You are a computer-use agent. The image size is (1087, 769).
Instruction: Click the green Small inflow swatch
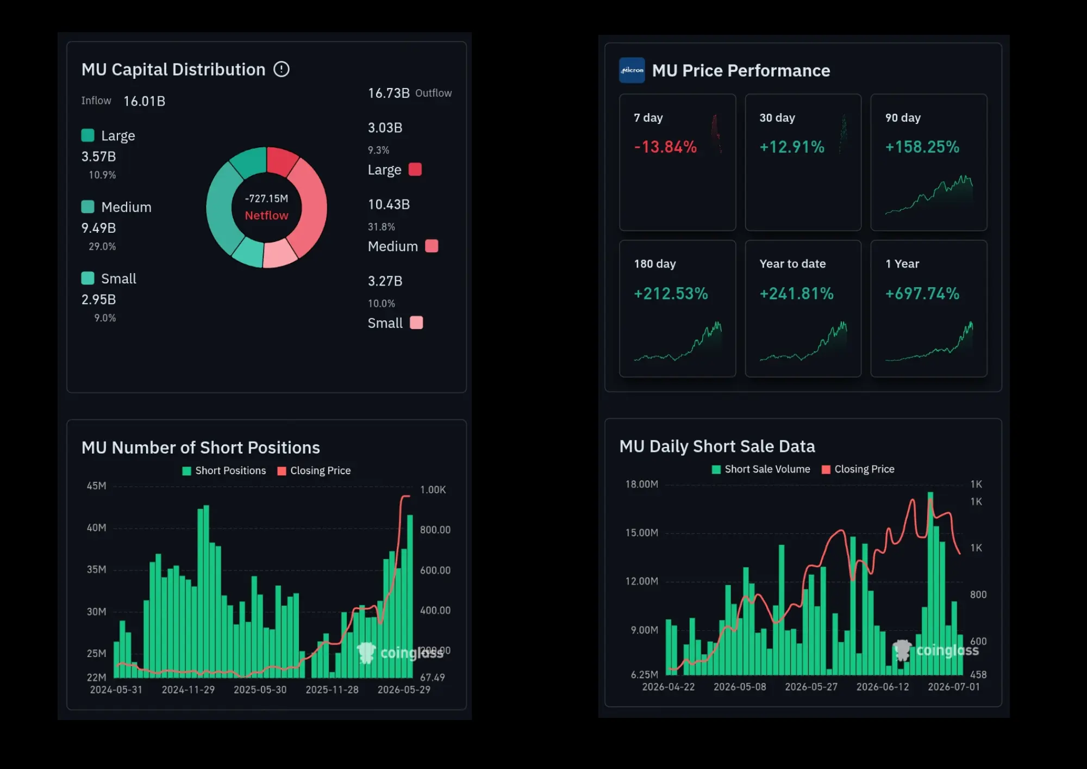[88, 278]
